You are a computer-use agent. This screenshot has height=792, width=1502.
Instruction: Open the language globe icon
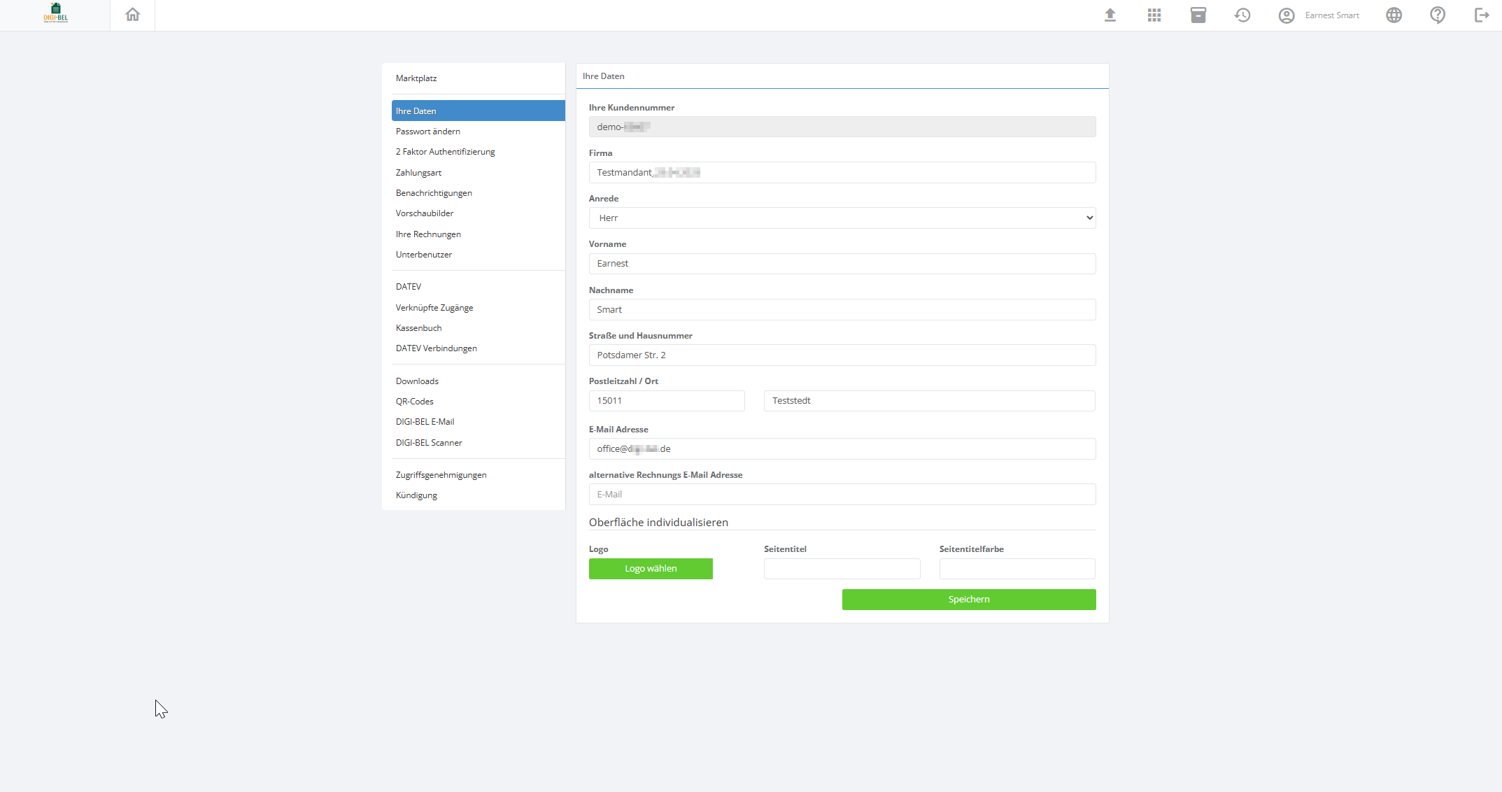1394,15
